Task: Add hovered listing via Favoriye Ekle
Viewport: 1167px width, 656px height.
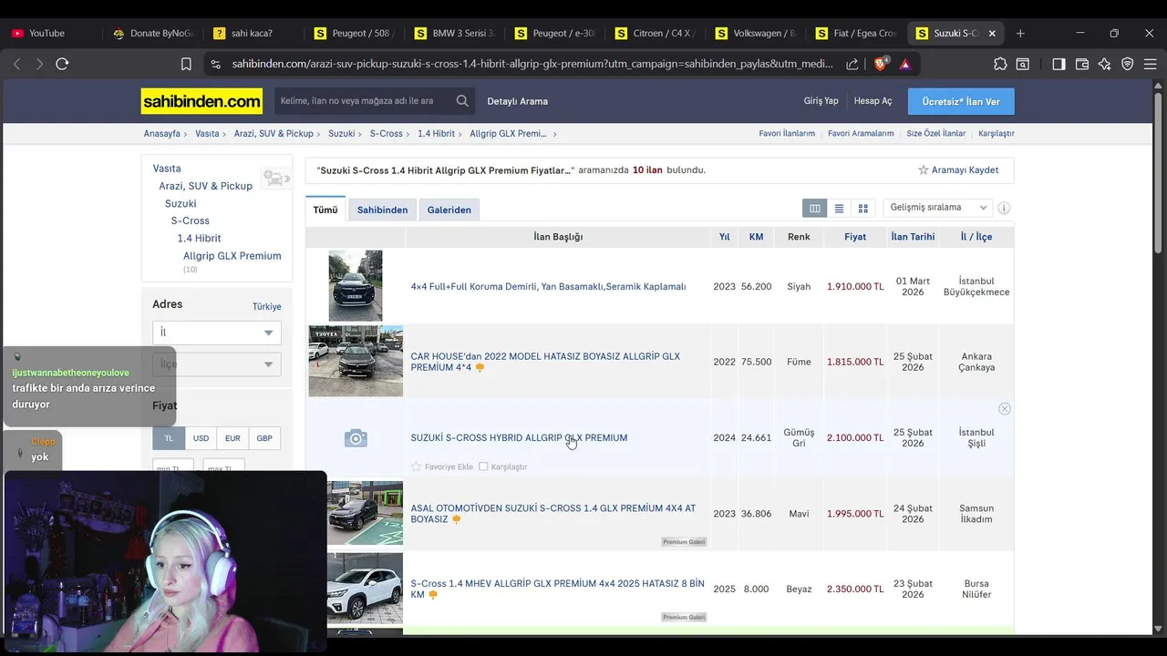Action: 442,466
